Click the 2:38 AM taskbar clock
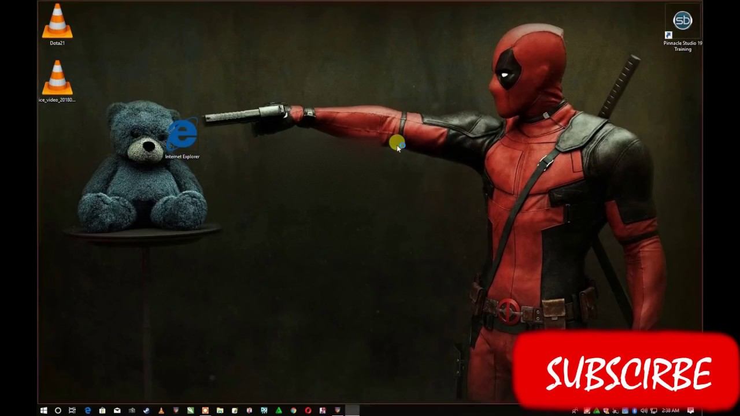The height and width of the screenshot is (416, 740). point(671,411)
